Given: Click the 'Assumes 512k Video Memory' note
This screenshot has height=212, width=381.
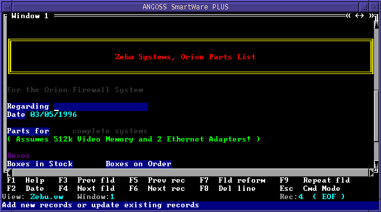Looking at the screenshot, I should pyautogui.click(x=133, y=139).
